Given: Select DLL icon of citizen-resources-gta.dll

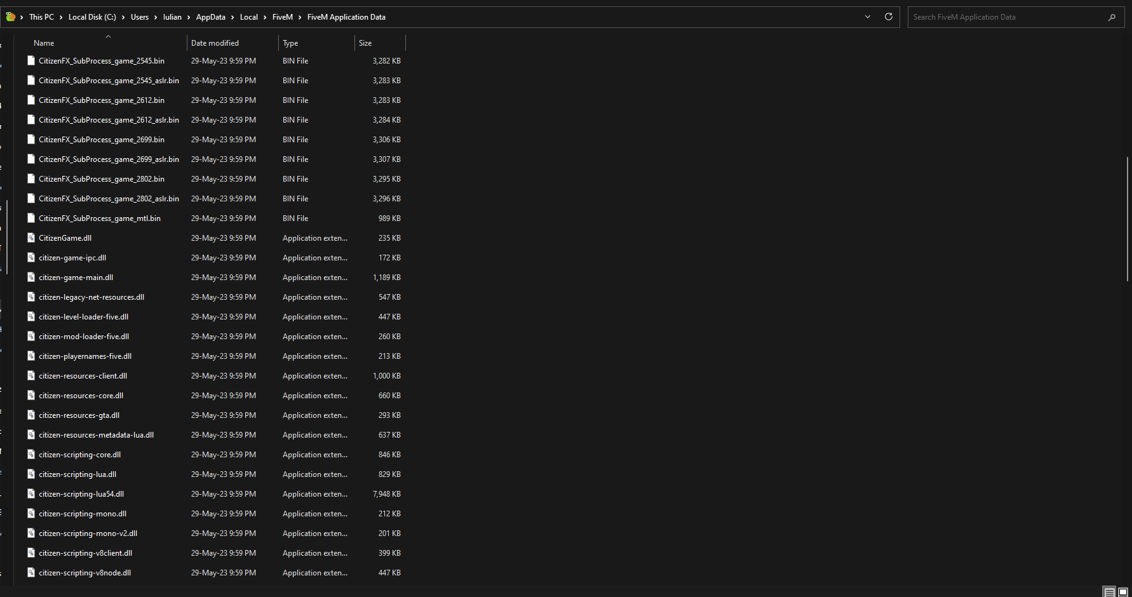Looking at the screenshot, I should [x=31, y=415].
